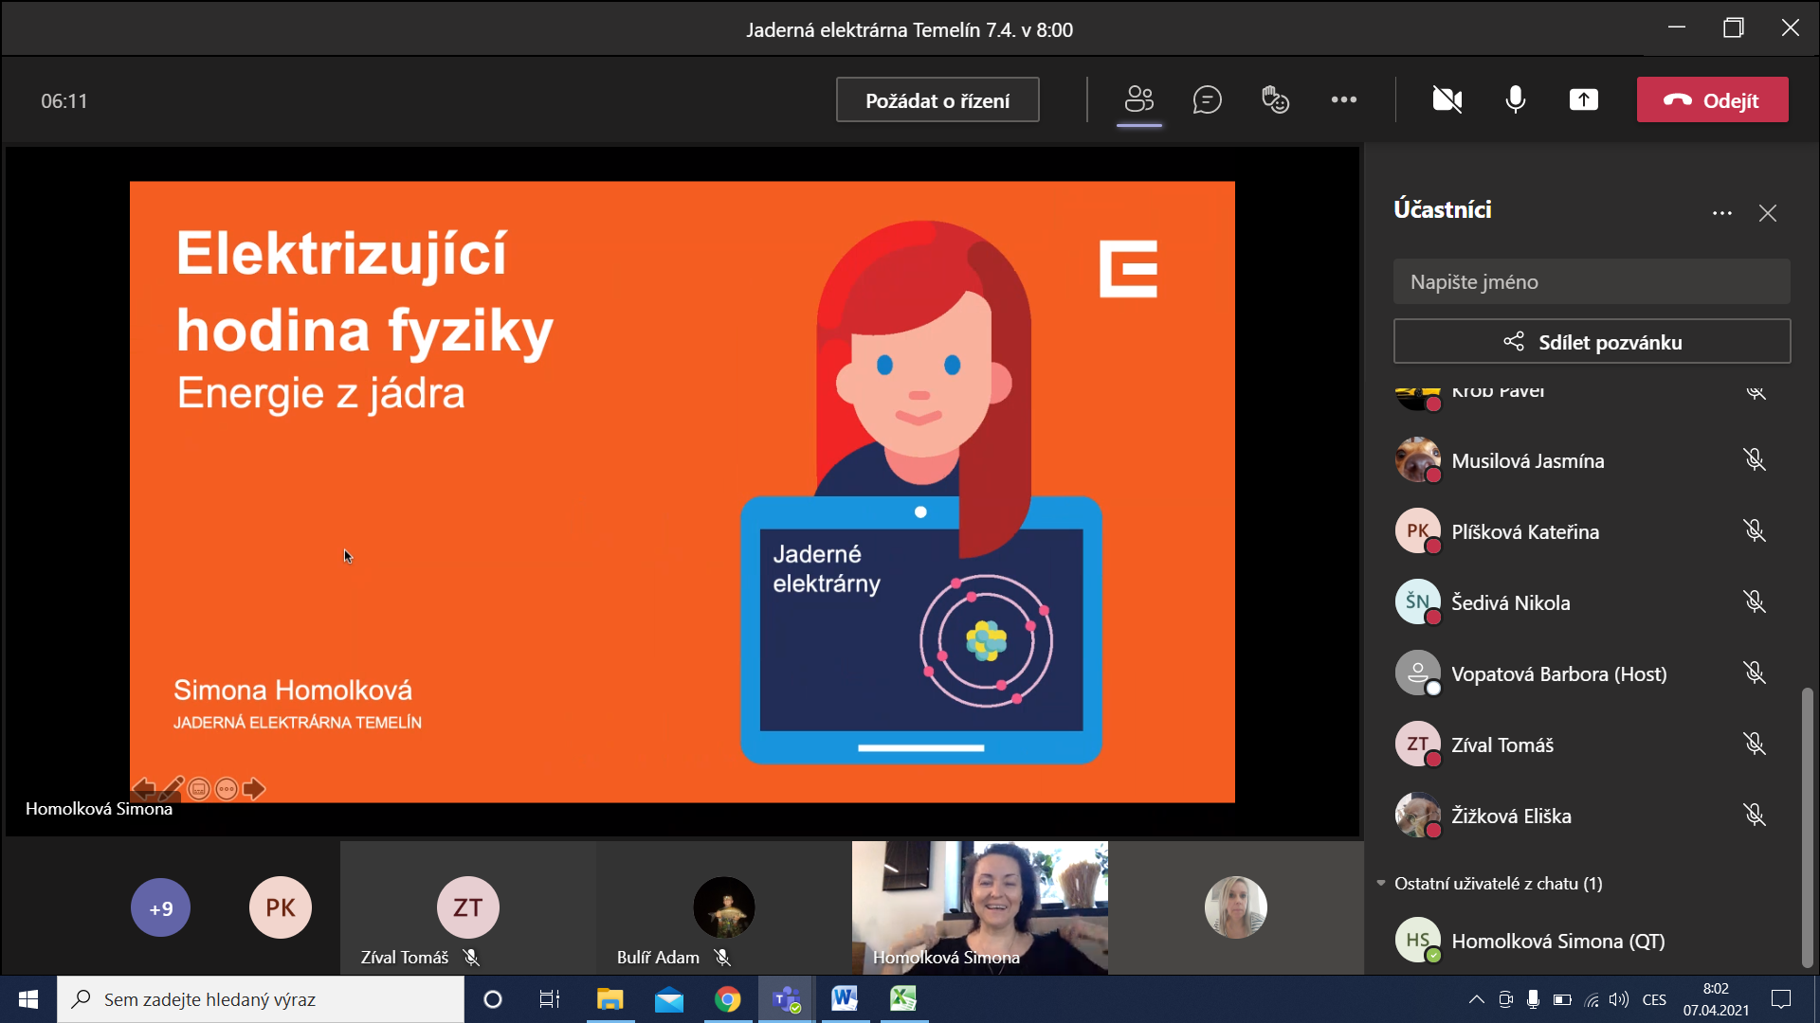Open Microsoft Teams from the taskbar
This screenshot has width=1820, height=1023.
(786, 999)
